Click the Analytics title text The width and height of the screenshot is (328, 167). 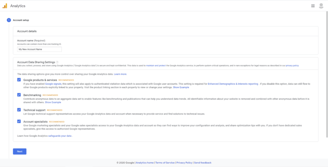(18, 6)
